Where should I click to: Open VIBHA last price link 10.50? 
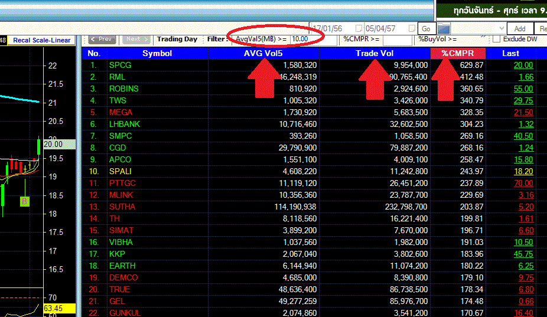point(523,243)
